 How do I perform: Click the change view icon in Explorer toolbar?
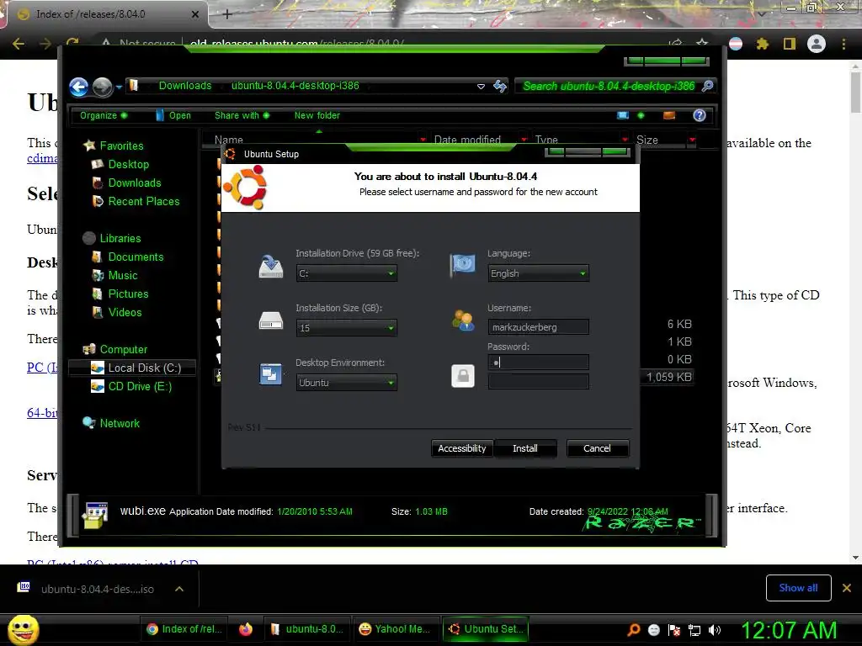click(623, 115)
